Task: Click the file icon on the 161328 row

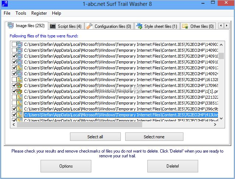Action: coord(20,80)
